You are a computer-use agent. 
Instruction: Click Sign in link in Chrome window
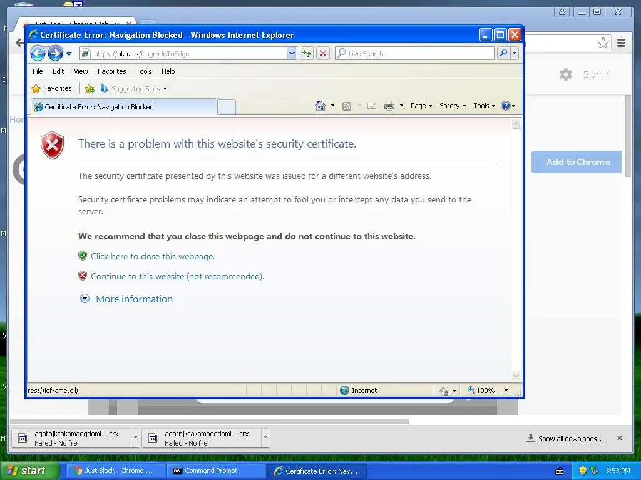point(597,74)
